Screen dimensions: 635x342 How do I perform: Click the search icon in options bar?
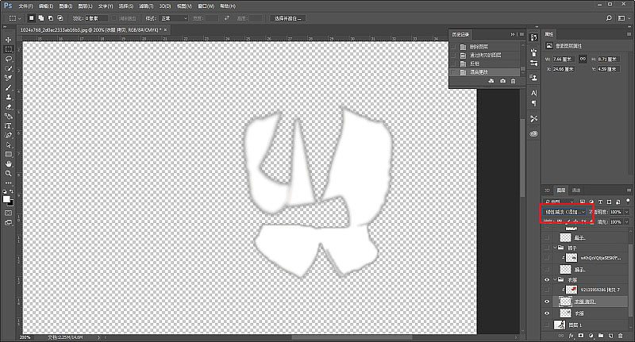(x=609, y=18)
